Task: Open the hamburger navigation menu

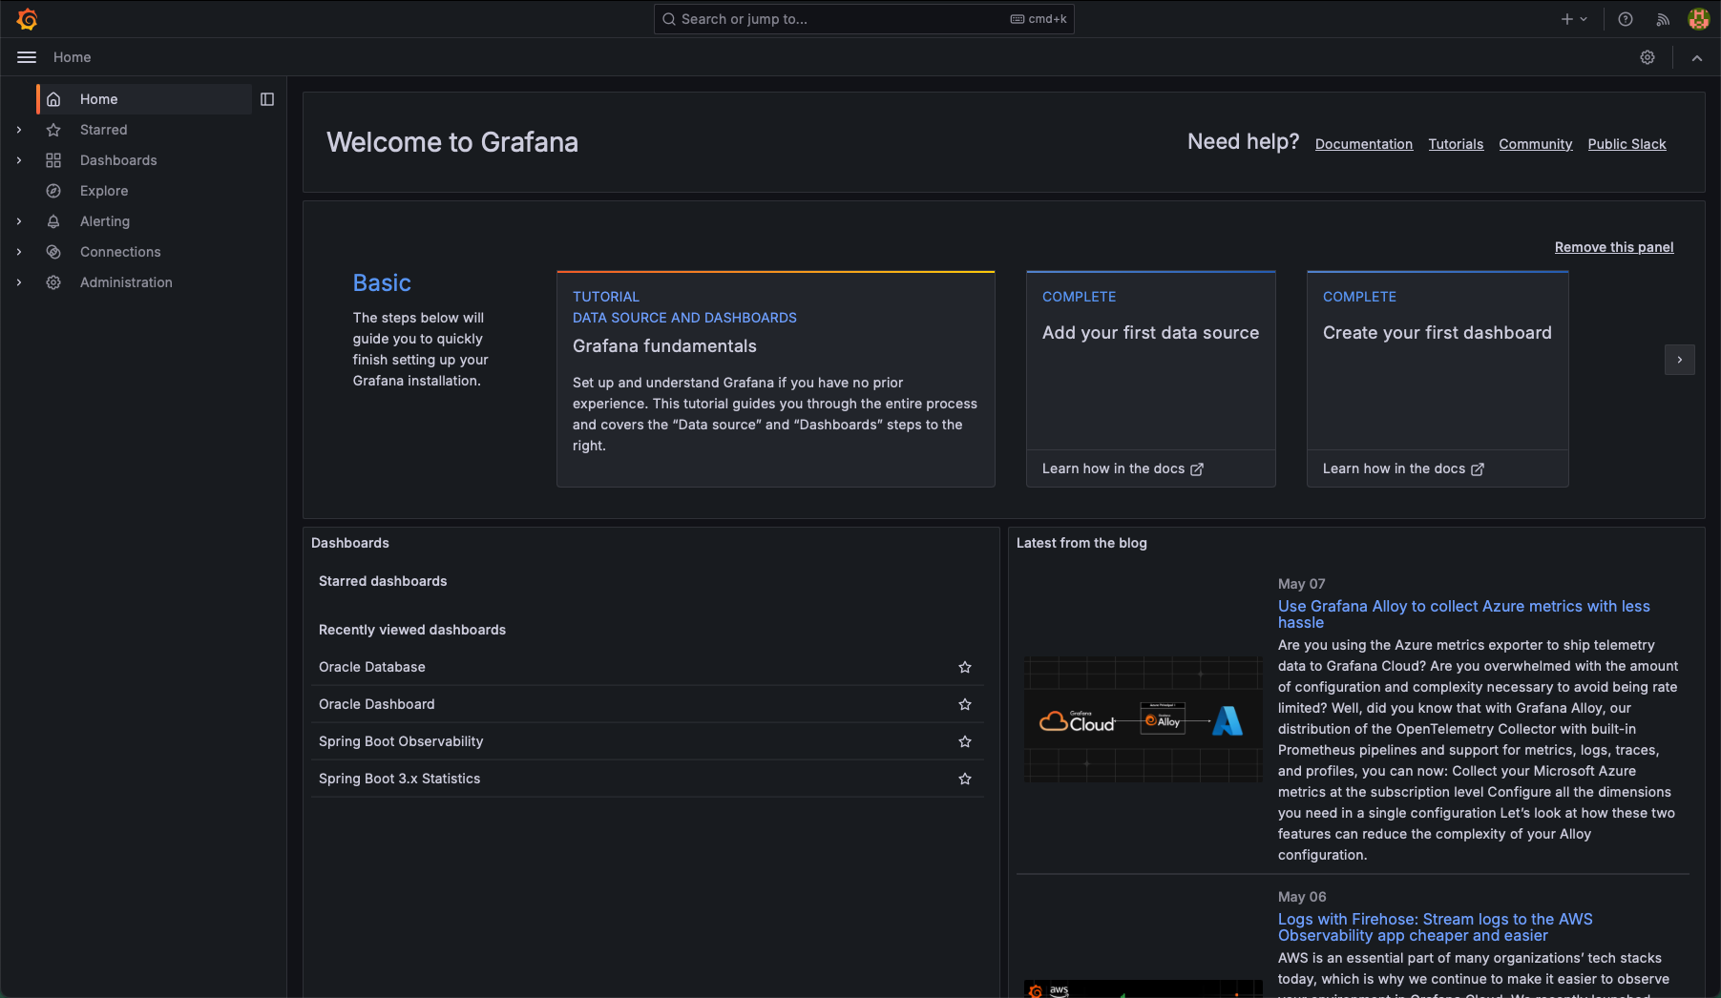Action: click(x=27, y=57)
